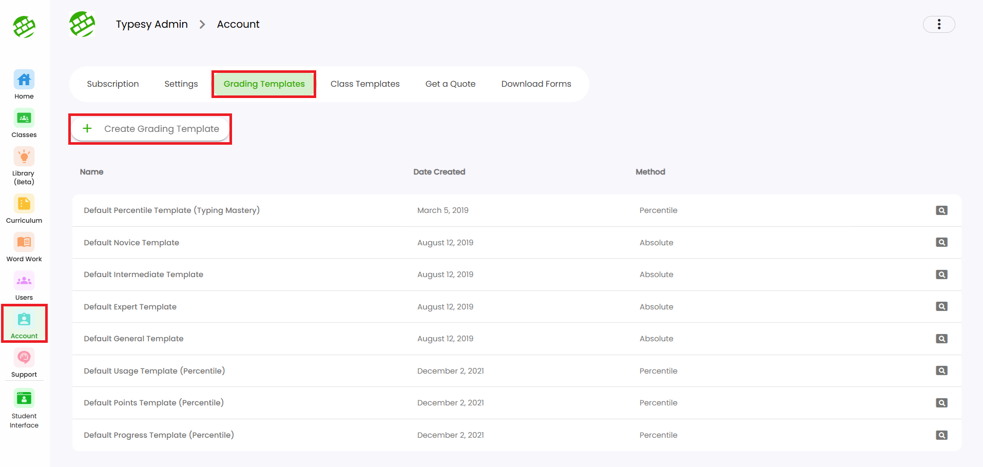Select the Curriculum sidebar icon
Image resolution: width=983 pixels, height=467 pixels.
pyautogui.click(x=24, y=204)
